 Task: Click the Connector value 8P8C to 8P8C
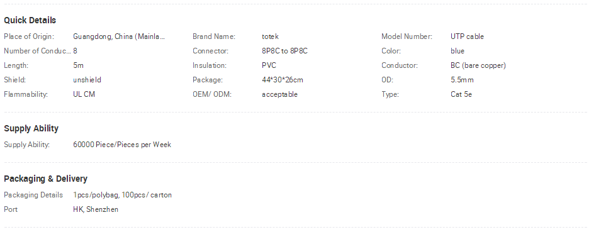click(x=284, y=51)
